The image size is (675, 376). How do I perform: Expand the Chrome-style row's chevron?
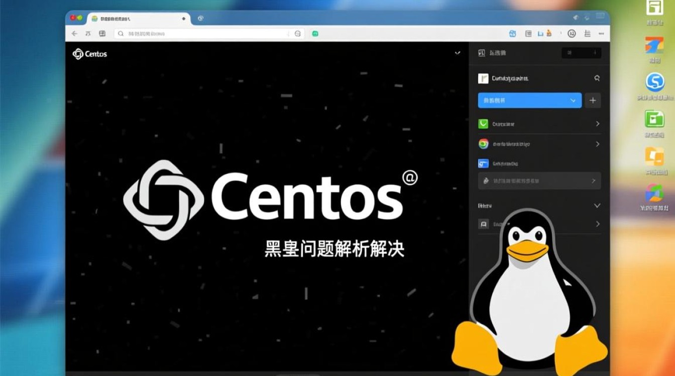point(598,144)
